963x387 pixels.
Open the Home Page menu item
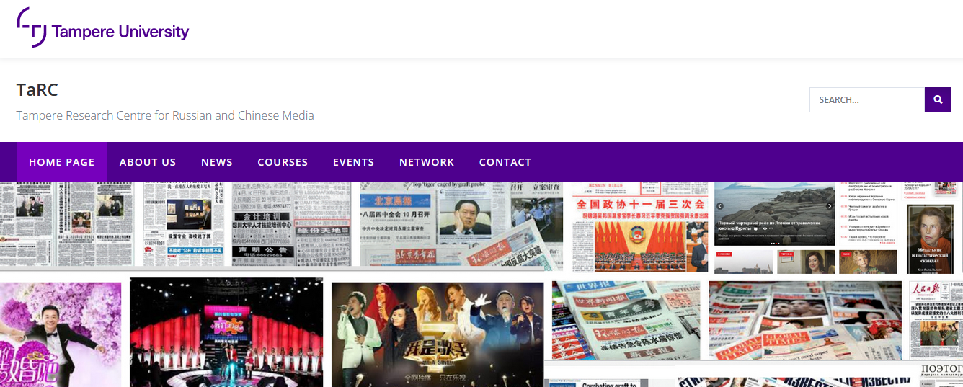point(62,162)
